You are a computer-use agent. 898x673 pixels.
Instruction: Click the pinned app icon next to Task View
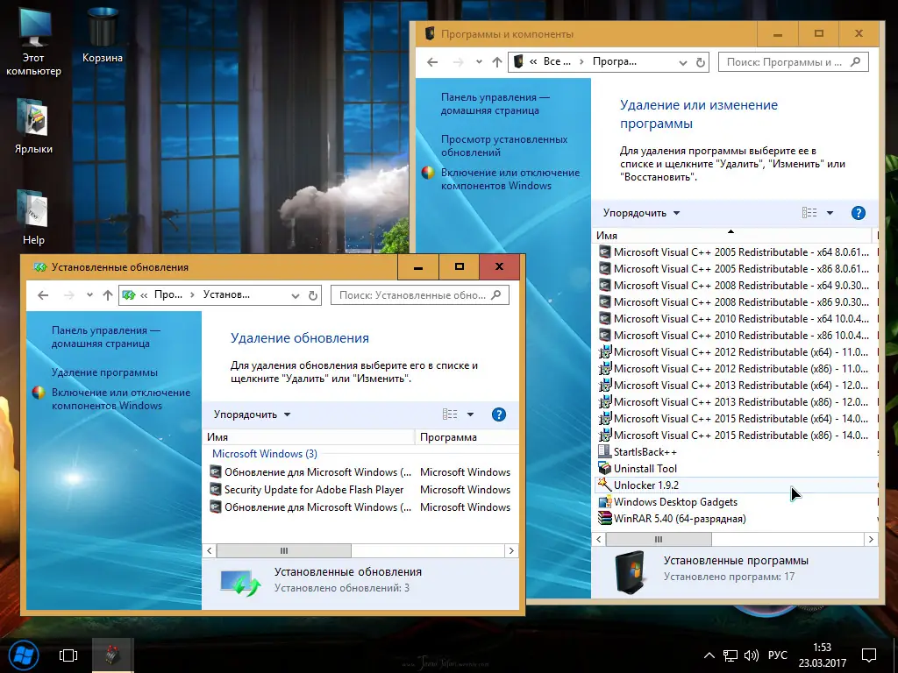(112, 655)
